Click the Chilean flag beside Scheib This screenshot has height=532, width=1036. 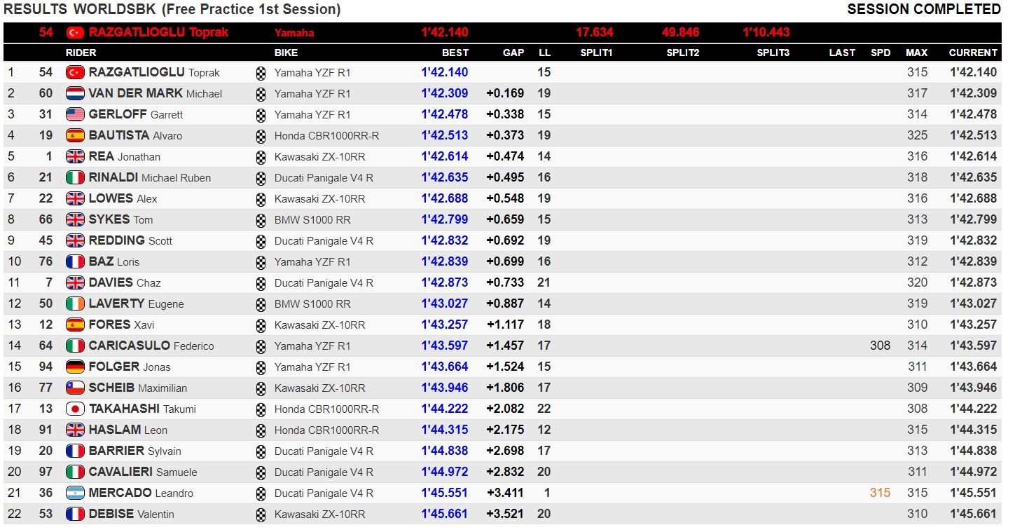coord(75,388)
